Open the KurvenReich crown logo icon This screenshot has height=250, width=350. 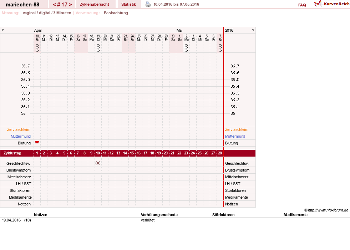pyautogui.click(x=318, y=4)
